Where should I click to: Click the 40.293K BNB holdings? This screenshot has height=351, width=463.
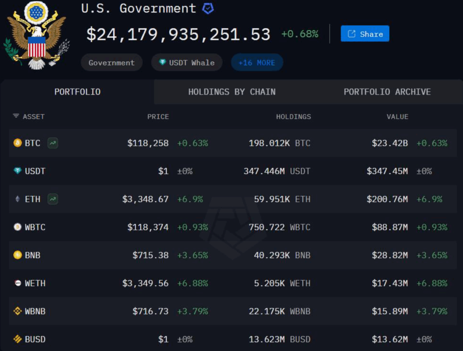pyautogui.click(x=282, y=255)
